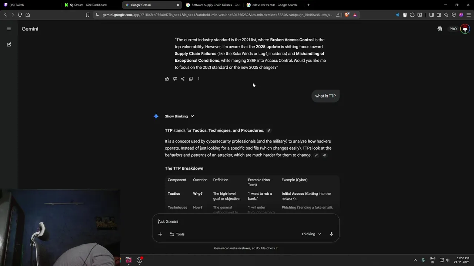The height and width of the screenshot is (266, 474).
Task: Open Brave Wallet icon
Action: click(x=439, y=15)
